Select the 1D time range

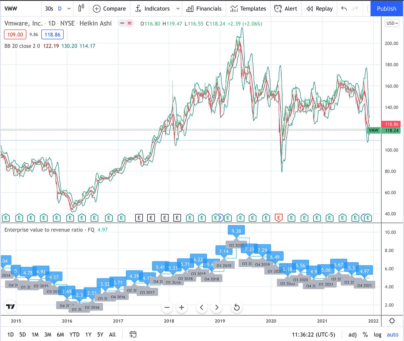pyautogui.click(x=11, y=335)
